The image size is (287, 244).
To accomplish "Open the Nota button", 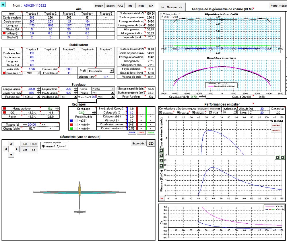I will coord(141,6).
